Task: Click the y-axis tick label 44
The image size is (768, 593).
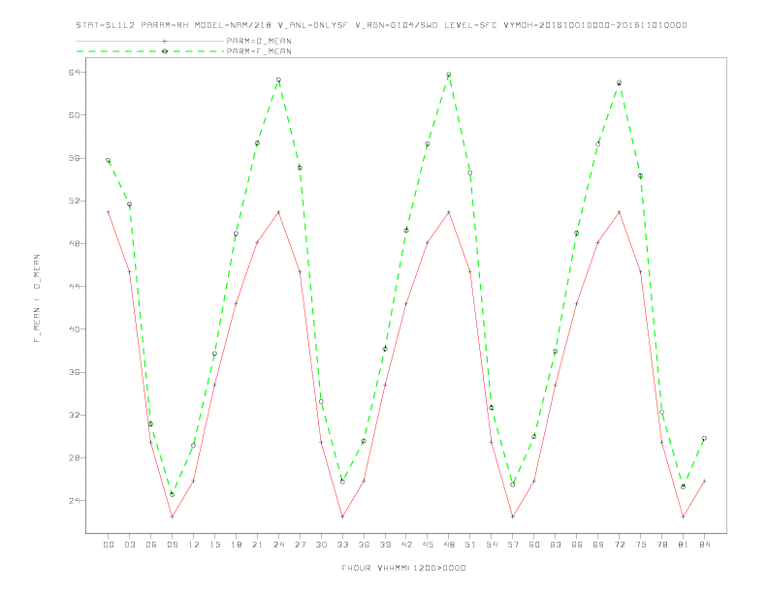Action: pyautogui.click(x=74, y=286)
